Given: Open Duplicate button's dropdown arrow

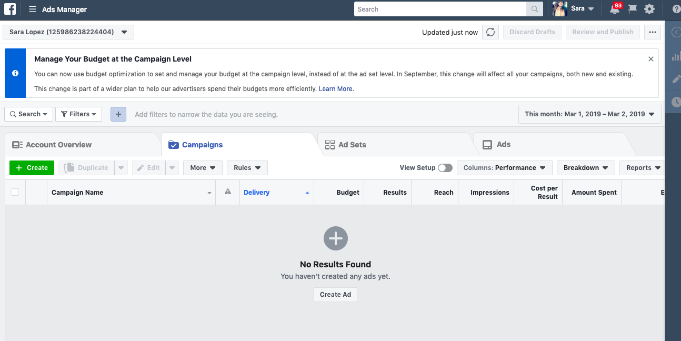Looking at the screenshot, I should (122, 168).
